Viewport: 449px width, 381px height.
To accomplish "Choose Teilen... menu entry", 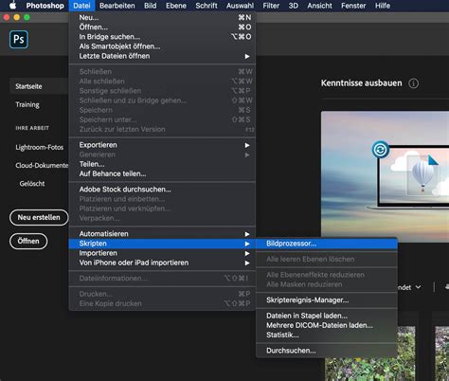I will click(x=162, y=164).
